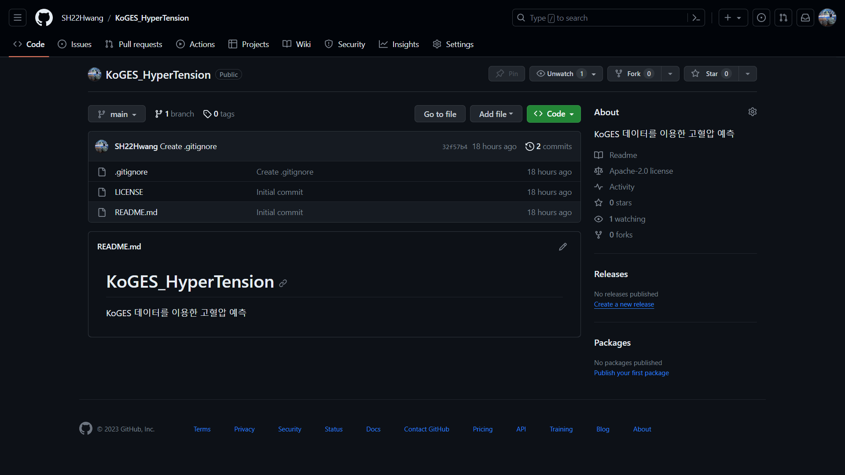Click the GitHub logo home icon

pos(44,18)
